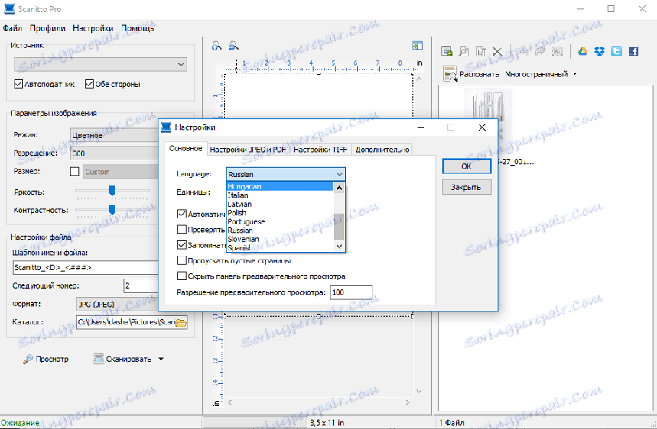Enable Пропускать пустые страницы
The height and width of the screenshot is (429, 657).
pyautogui.click(x=182, y=260)
